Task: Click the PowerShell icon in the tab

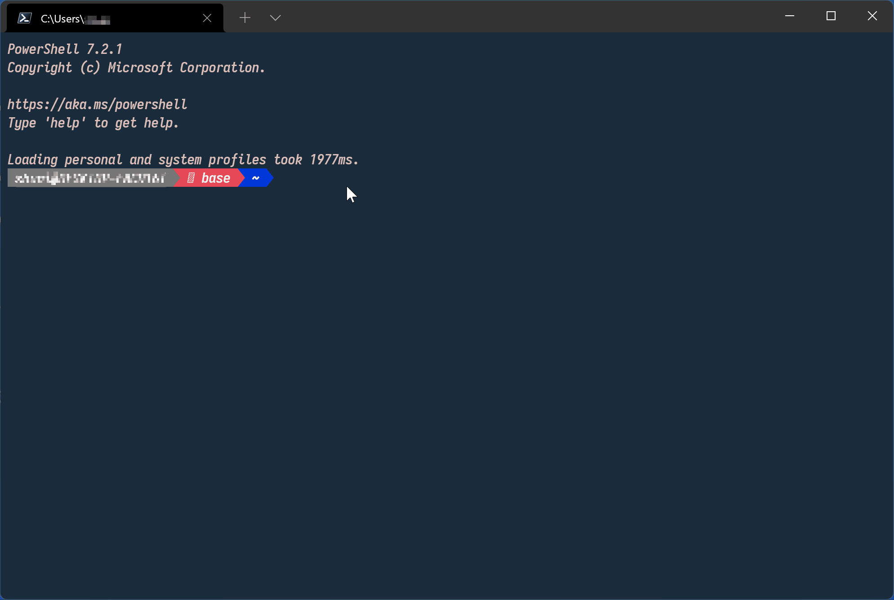Action: [x=25, y=18]
